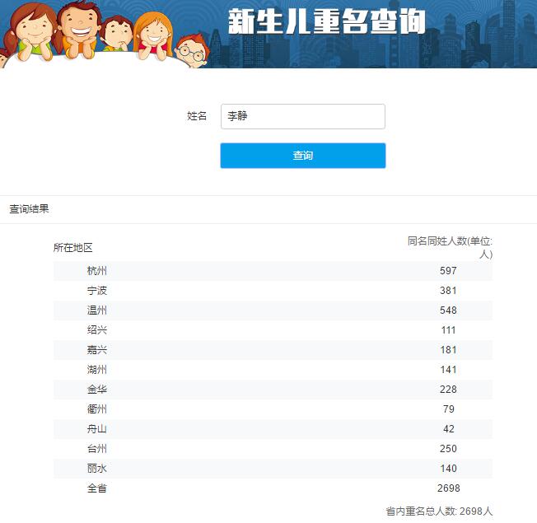Select the 舟山 region cell

(97, 429)
